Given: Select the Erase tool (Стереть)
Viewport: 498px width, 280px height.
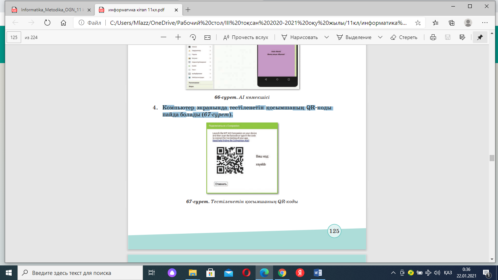Looking at the screenshot, I should point(404,37).
